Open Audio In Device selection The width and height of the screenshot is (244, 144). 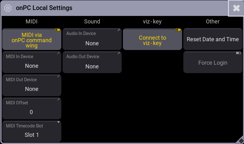(92, 39)
